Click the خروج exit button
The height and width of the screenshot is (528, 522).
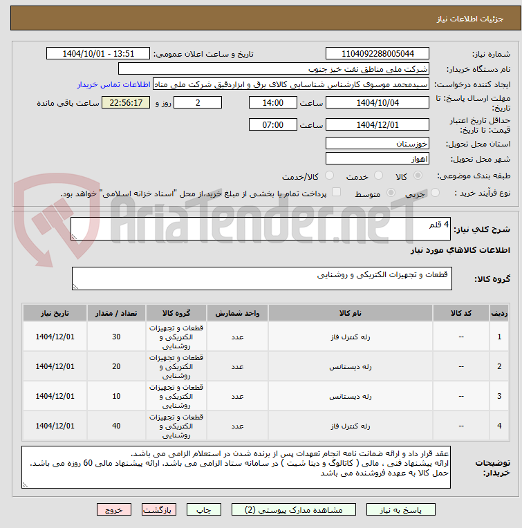114,510
